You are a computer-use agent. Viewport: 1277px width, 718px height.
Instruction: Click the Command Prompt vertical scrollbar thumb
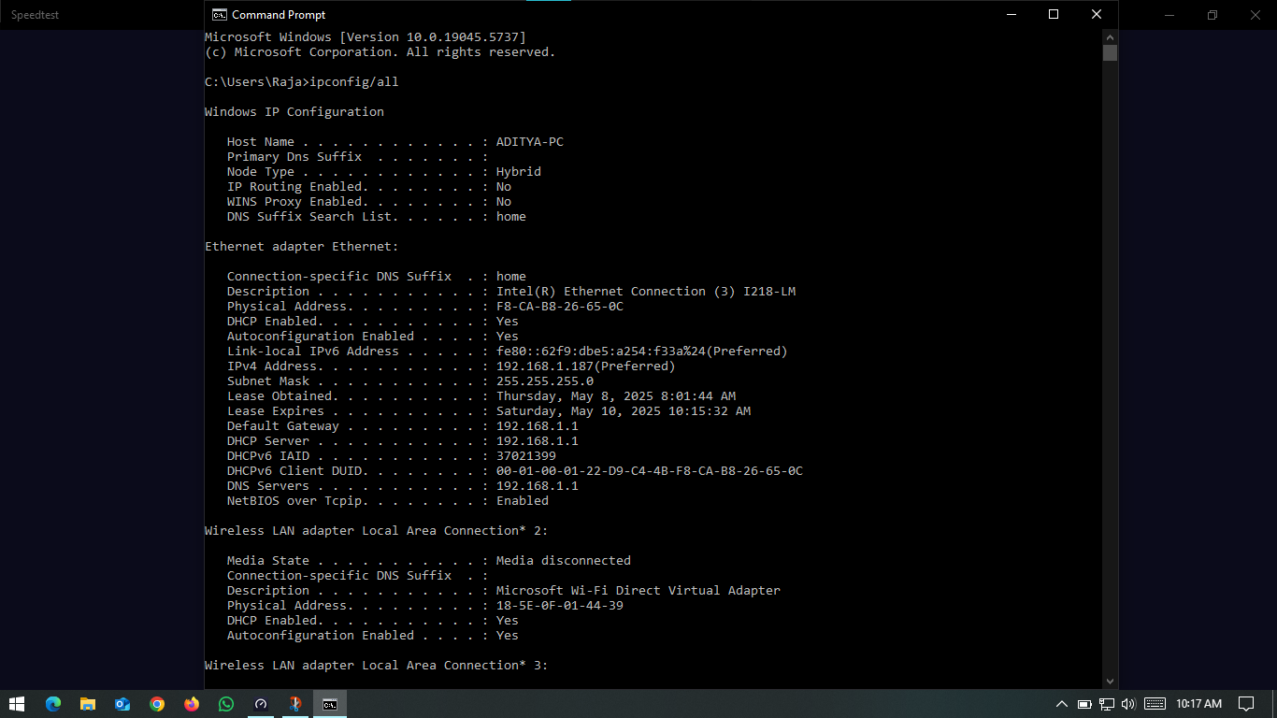point(1111,52)
